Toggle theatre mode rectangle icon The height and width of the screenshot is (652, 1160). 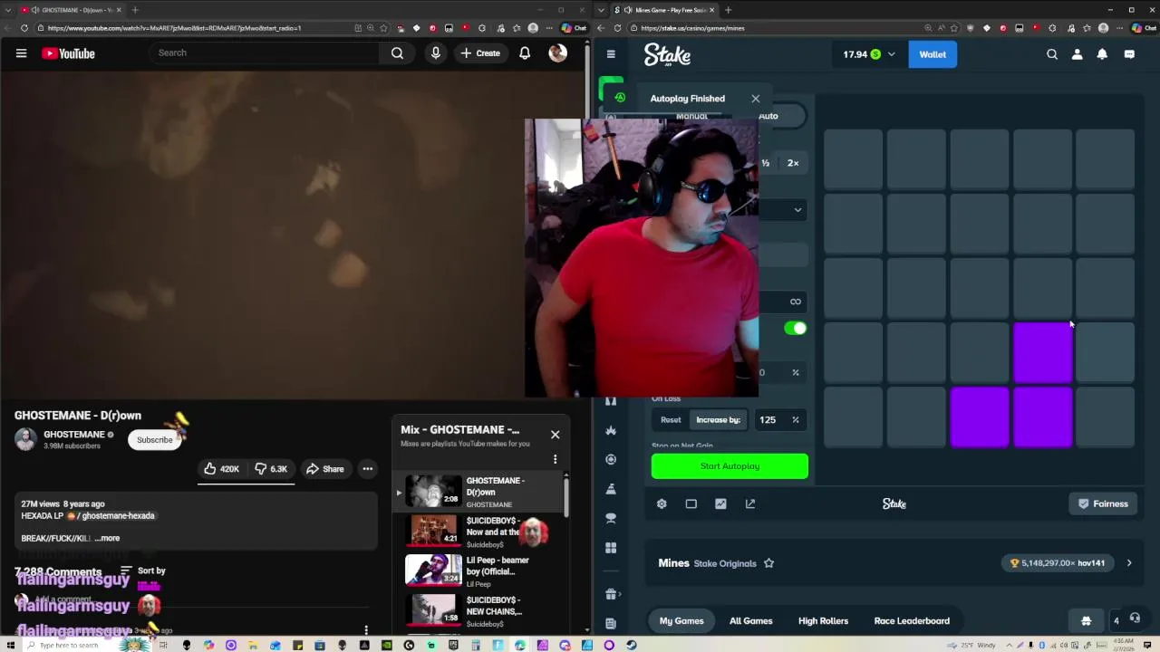coord(691,504)
